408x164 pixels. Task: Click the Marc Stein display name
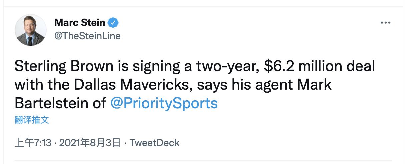click(x=80, y=23)
